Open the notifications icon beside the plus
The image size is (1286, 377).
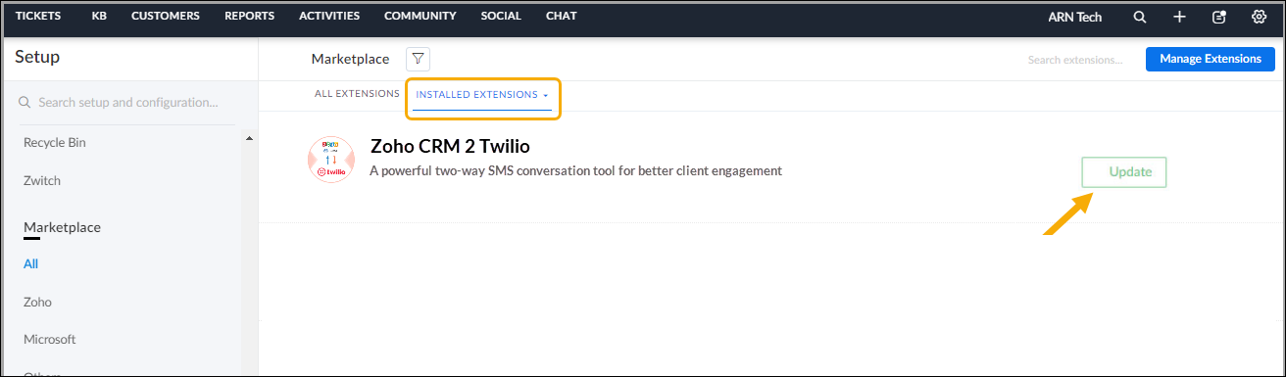point(1219,17)
